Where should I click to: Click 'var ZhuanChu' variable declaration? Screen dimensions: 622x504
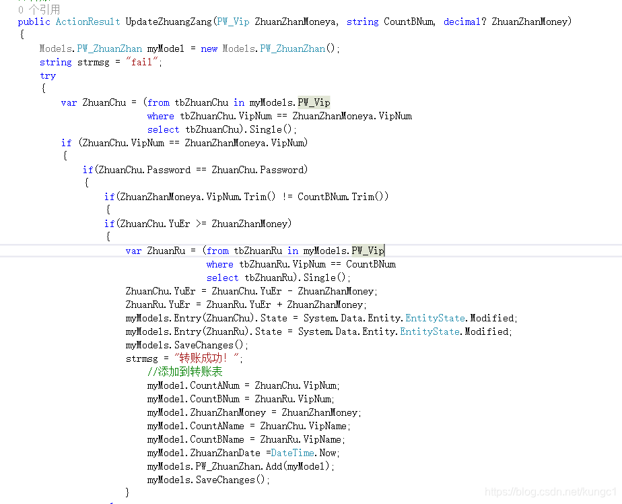(94, 102)
